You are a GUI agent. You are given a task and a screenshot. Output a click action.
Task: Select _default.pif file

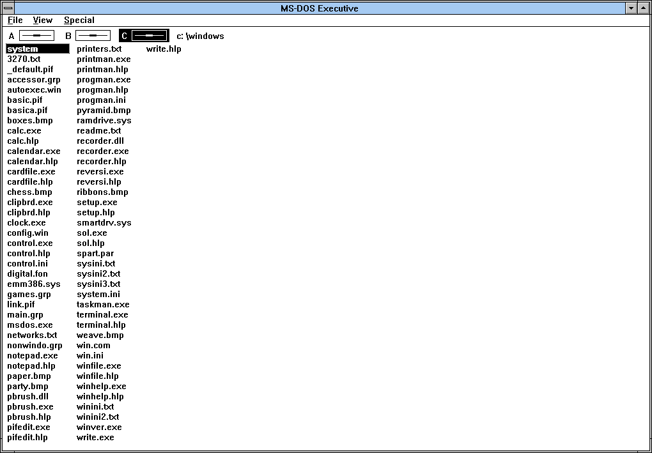30,70
